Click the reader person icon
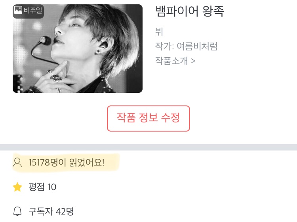297x222 pixels. [x=17, y=162]
